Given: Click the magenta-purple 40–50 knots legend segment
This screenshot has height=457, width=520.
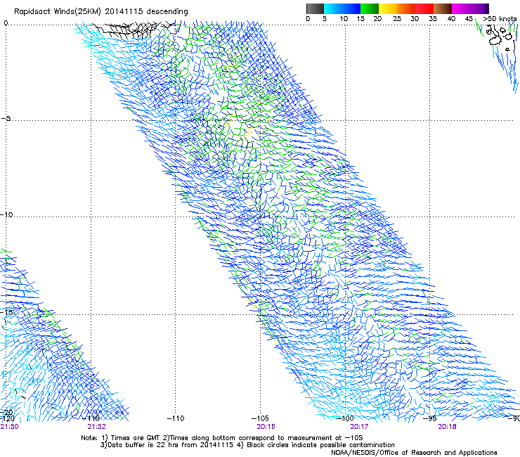Looking at the screenshot, I should [470, 8].
